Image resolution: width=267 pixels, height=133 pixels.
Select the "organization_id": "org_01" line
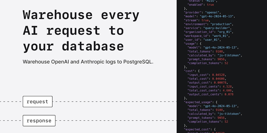pyautogui.click(x=209, y=32)
